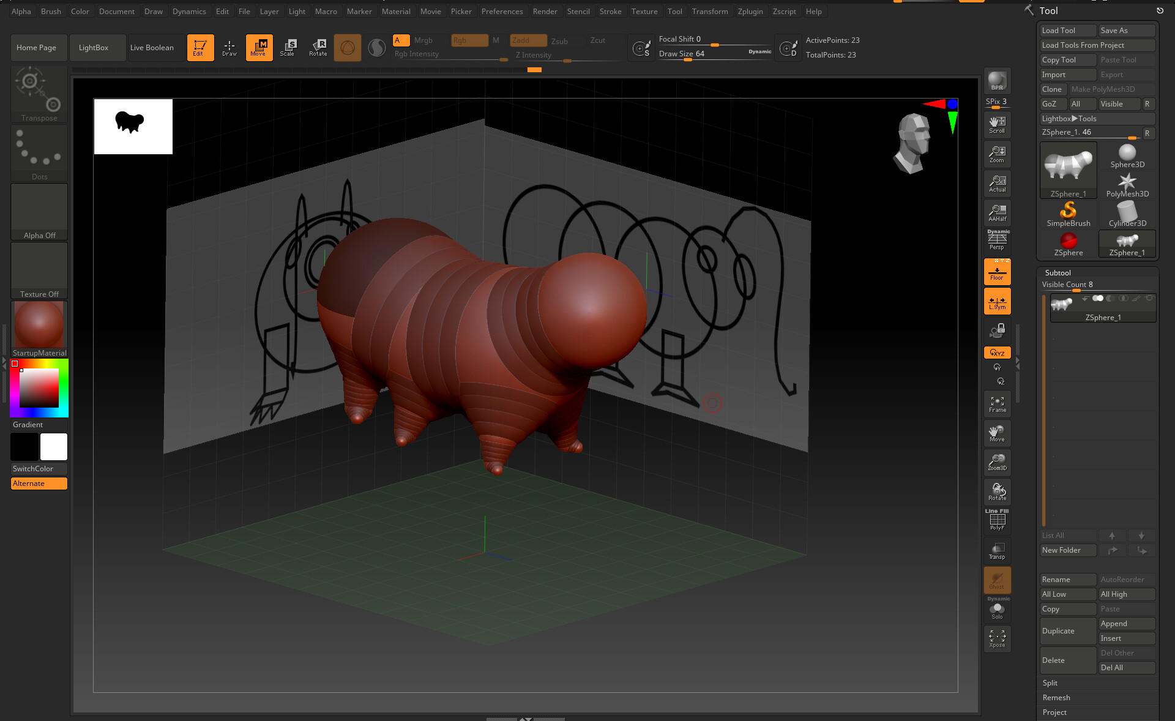
Task: Open the Zplugin menu
Action: 750,11
